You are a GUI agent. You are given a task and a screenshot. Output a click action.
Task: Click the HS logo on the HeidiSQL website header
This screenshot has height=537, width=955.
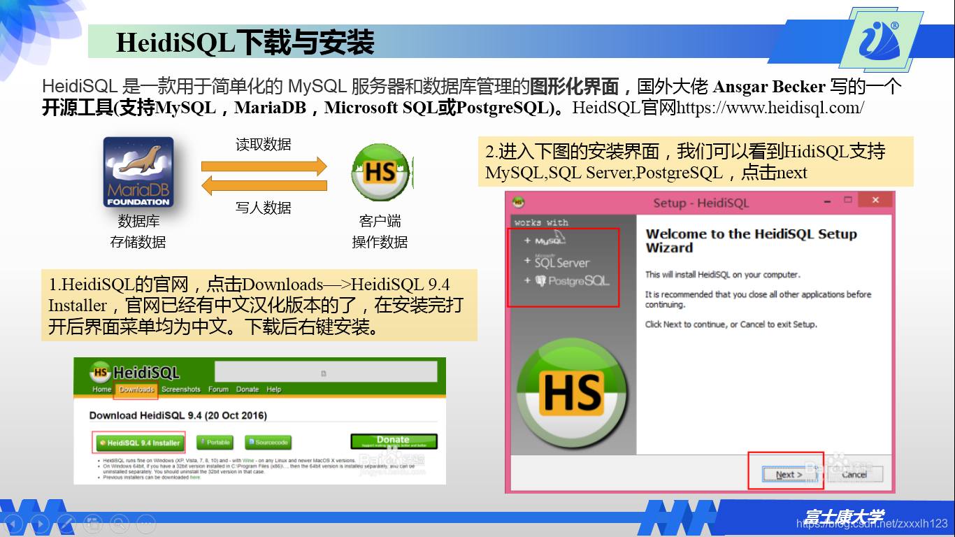click(100, 371)
